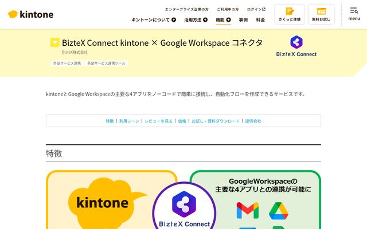The height and width of the screenshot is (229, 367).
Task: Click external link icon next to ログイン
Action: (264, 9)
